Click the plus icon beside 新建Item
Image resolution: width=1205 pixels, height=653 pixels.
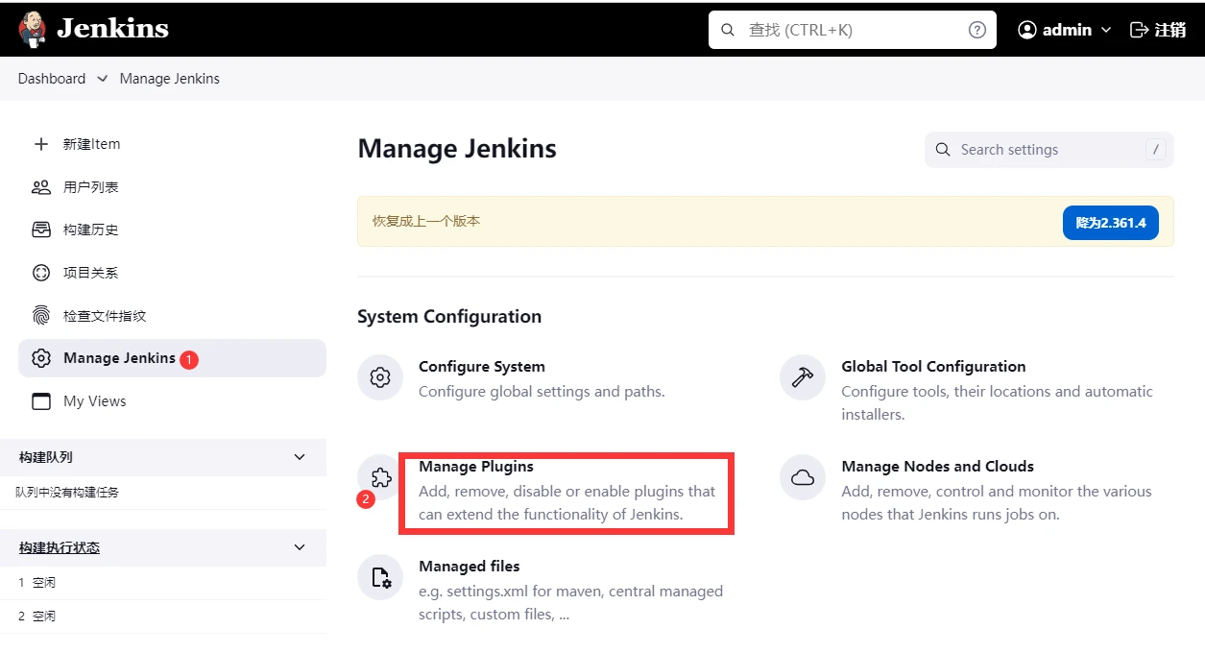(x=41, y=144)
